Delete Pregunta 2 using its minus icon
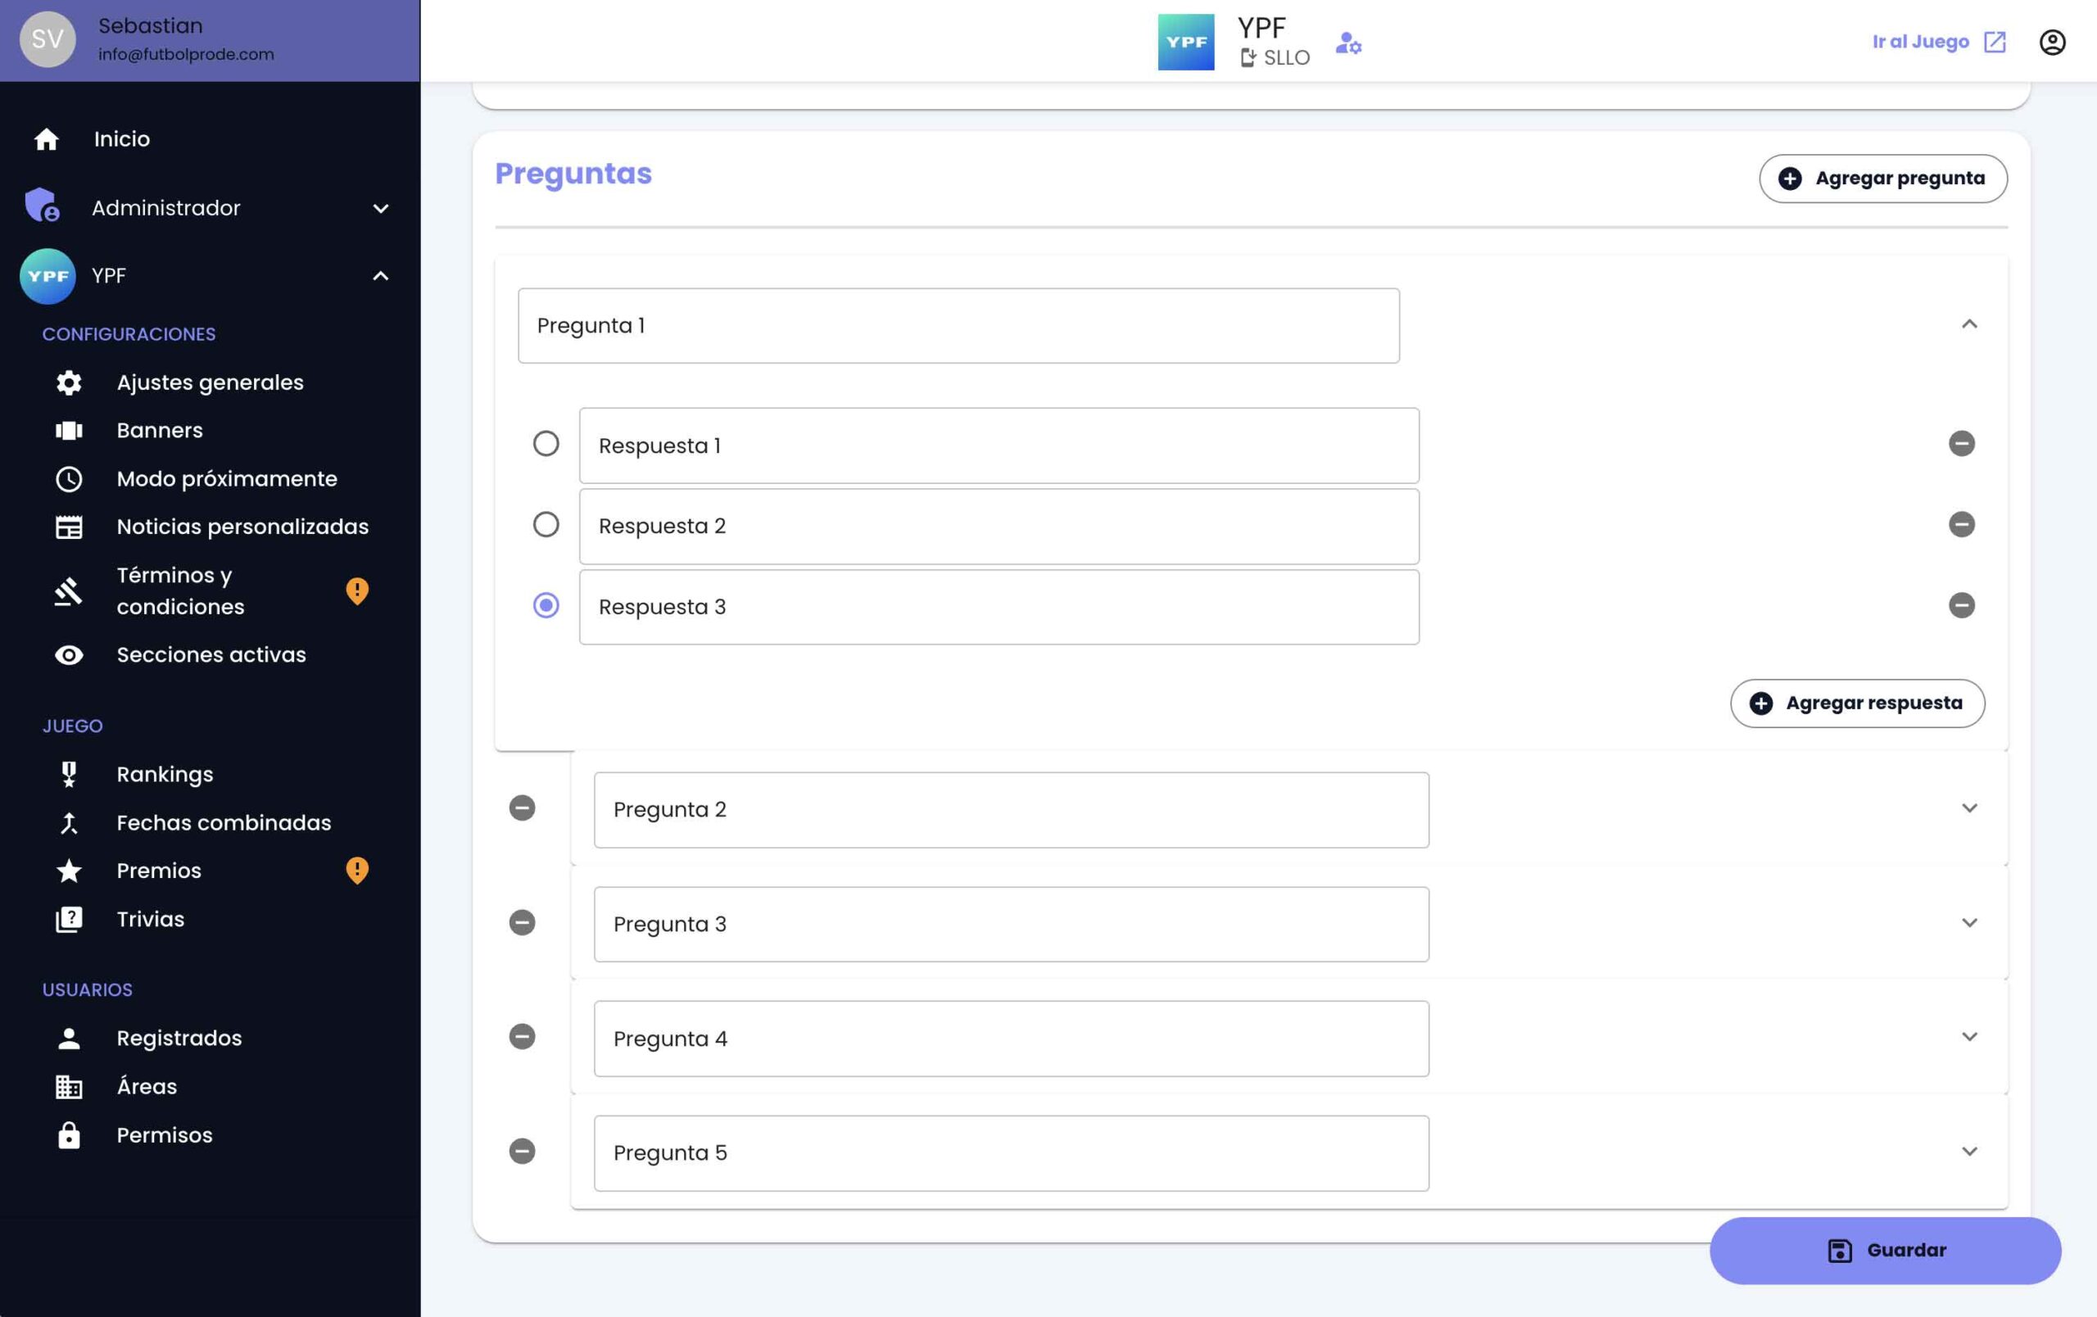This screenshot has width=2097, height=1317. click(x=522, y=808)
